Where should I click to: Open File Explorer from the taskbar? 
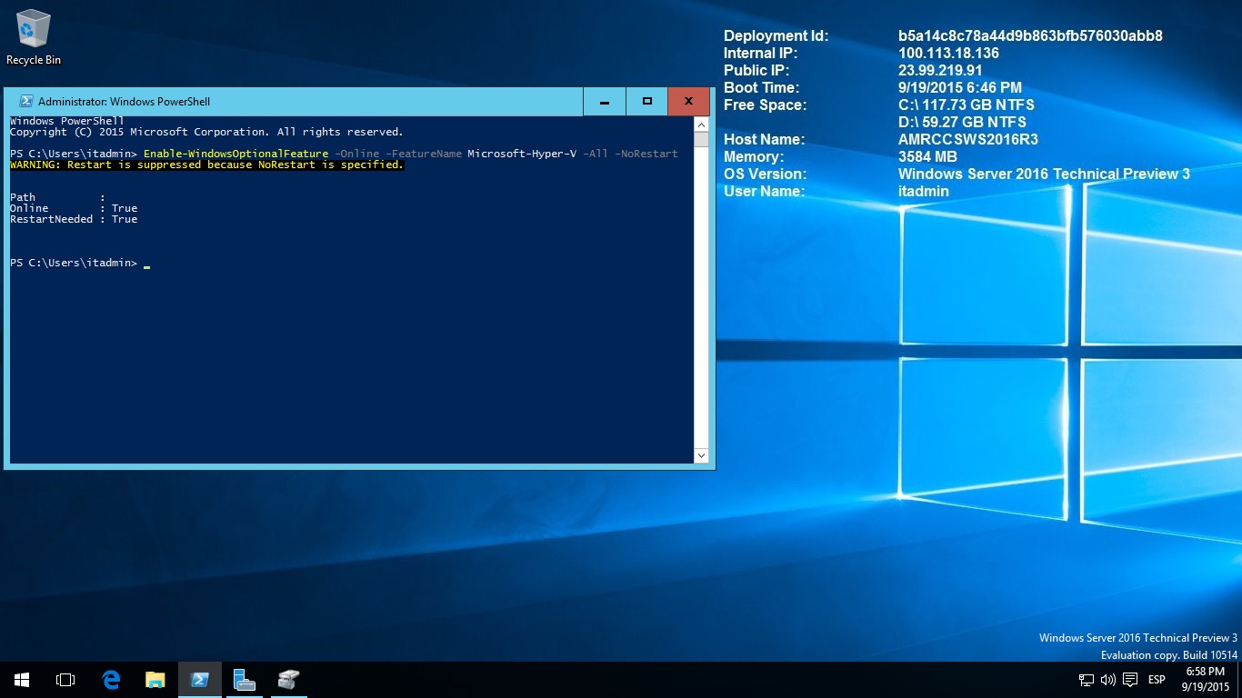click(155, 680)
